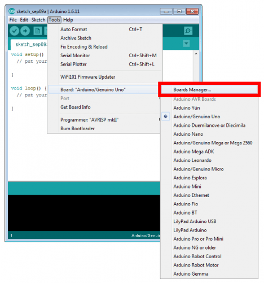Screen dimensions: 264x283
Task: Click the Upload arrow icon
Action: (25, 31)
